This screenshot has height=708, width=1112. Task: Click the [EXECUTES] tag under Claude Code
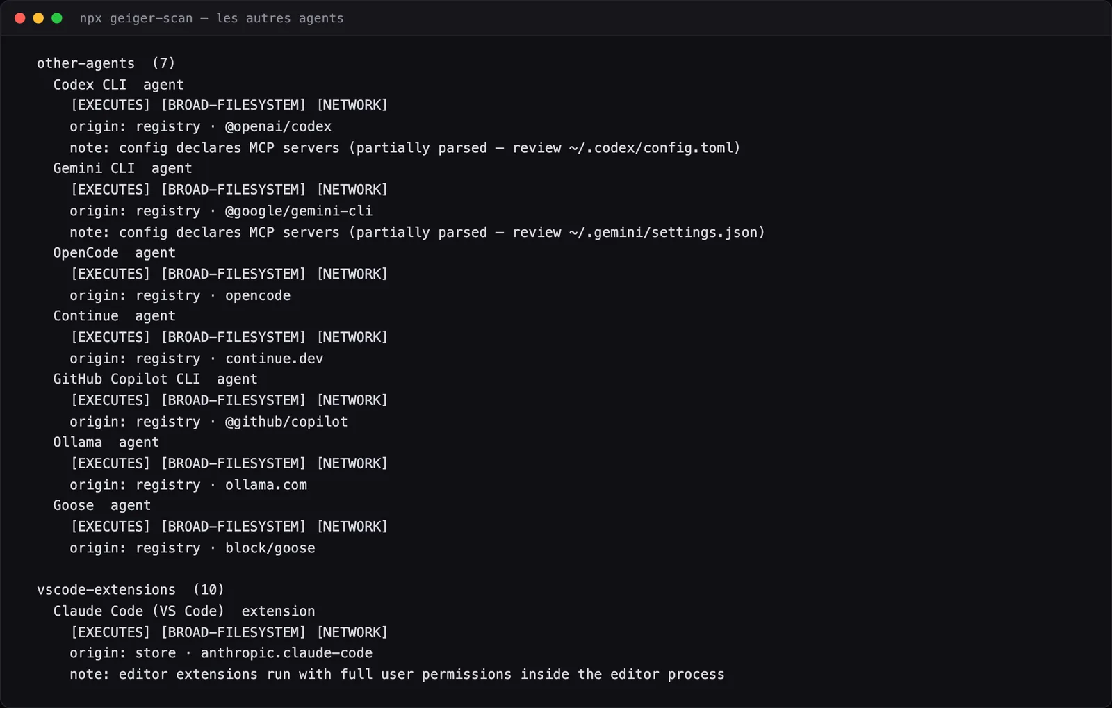click(x=111, y=632)
